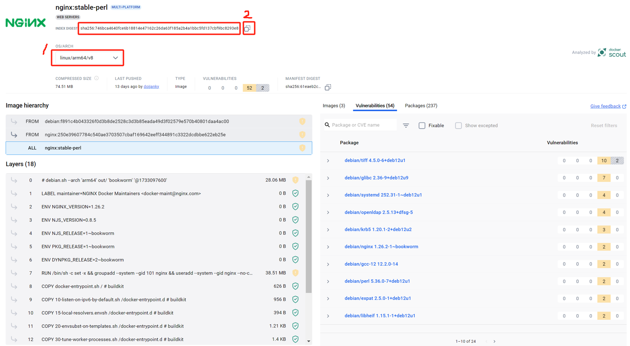Click the green shield on ENV NJS_RELEASE layer
630x346 pixels.
click(x=295, y=233)
